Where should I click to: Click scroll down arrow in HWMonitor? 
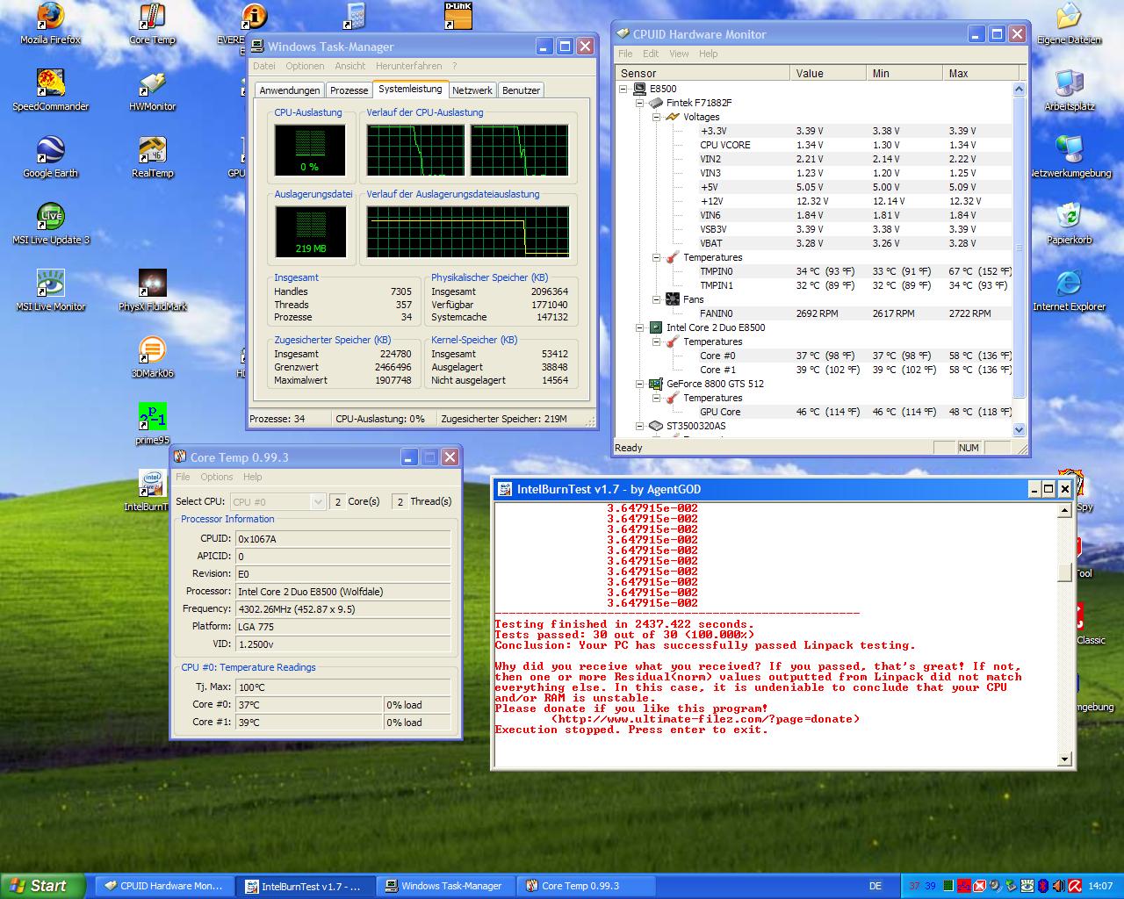(1020, 429)
